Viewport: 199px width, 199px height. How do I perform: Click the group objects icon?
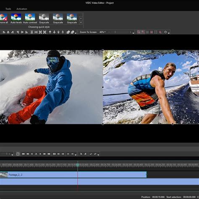coord(68,32)
